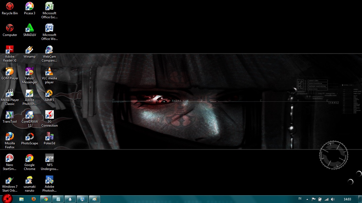
Task: Open the volume speaker tray icon
Action: pos(333,199)
